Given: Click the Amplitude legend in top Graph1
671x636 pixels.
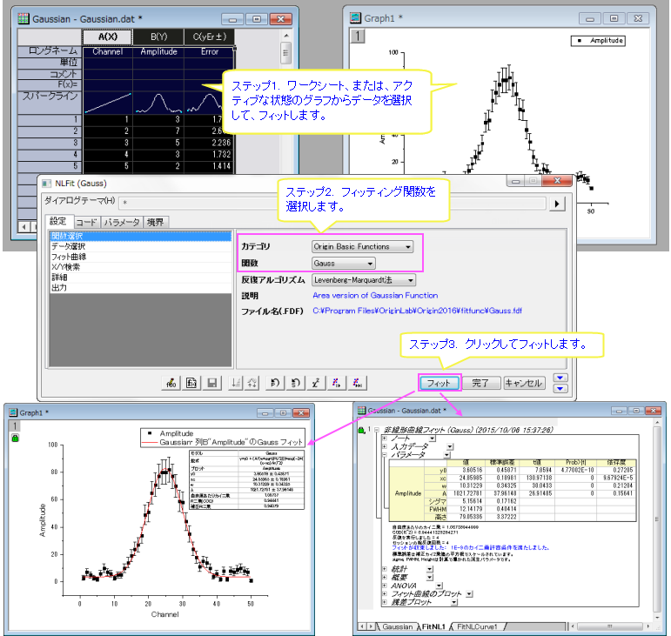Looking at the screenshot, I should point(598,41).
